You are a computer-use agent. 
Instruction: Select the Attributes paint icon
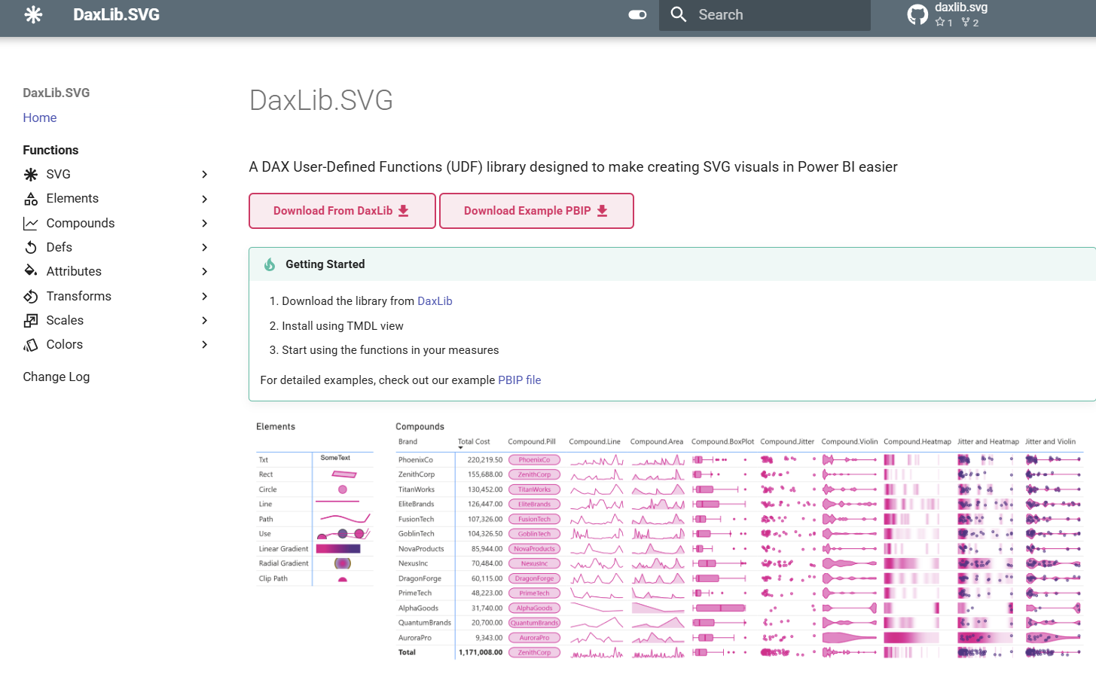30,271
